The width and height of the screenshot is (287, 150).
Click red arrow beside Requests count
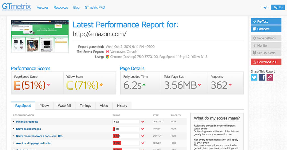coord(230,85)
